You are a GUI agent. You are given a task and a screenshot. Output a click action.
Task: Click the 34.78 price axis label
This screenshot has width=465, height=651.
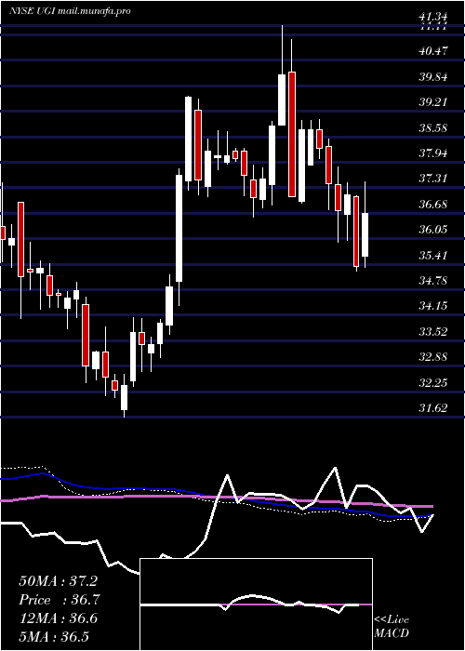[433, 281]
